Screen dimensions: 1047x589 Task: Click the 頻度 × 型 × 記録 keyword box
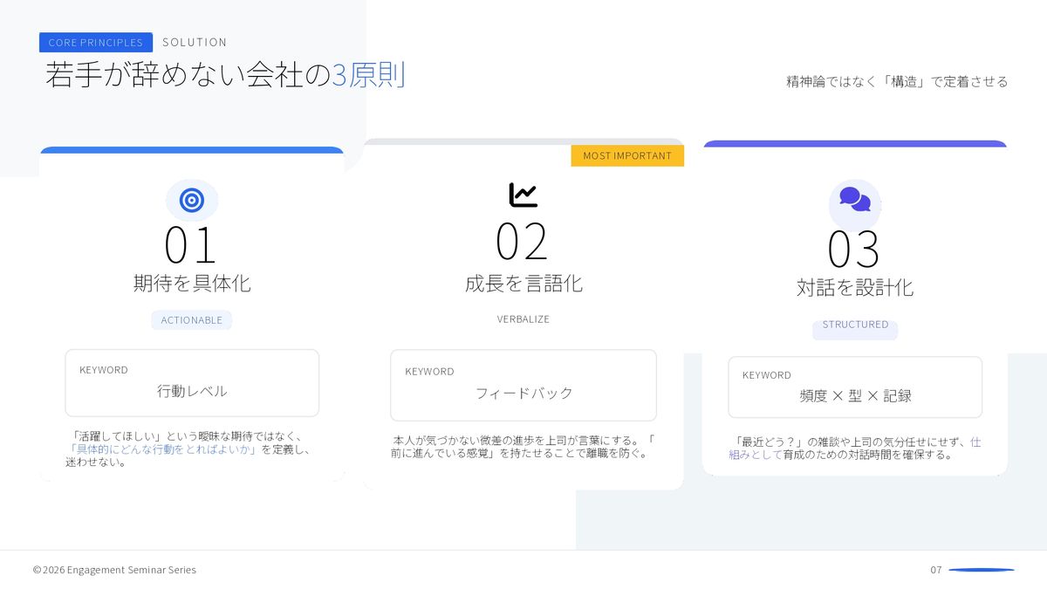855,387
